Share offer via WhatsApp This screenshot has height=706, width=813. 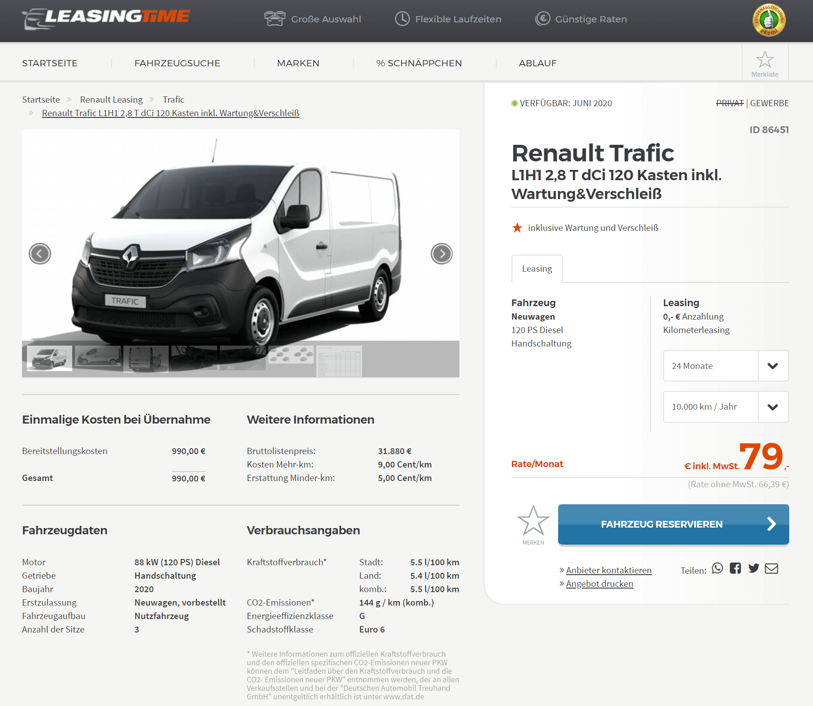pyautogui.click(x=717, y=568)
